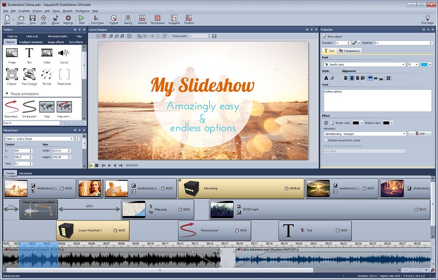Click the text outline effect icon

[x=326, y=123]
